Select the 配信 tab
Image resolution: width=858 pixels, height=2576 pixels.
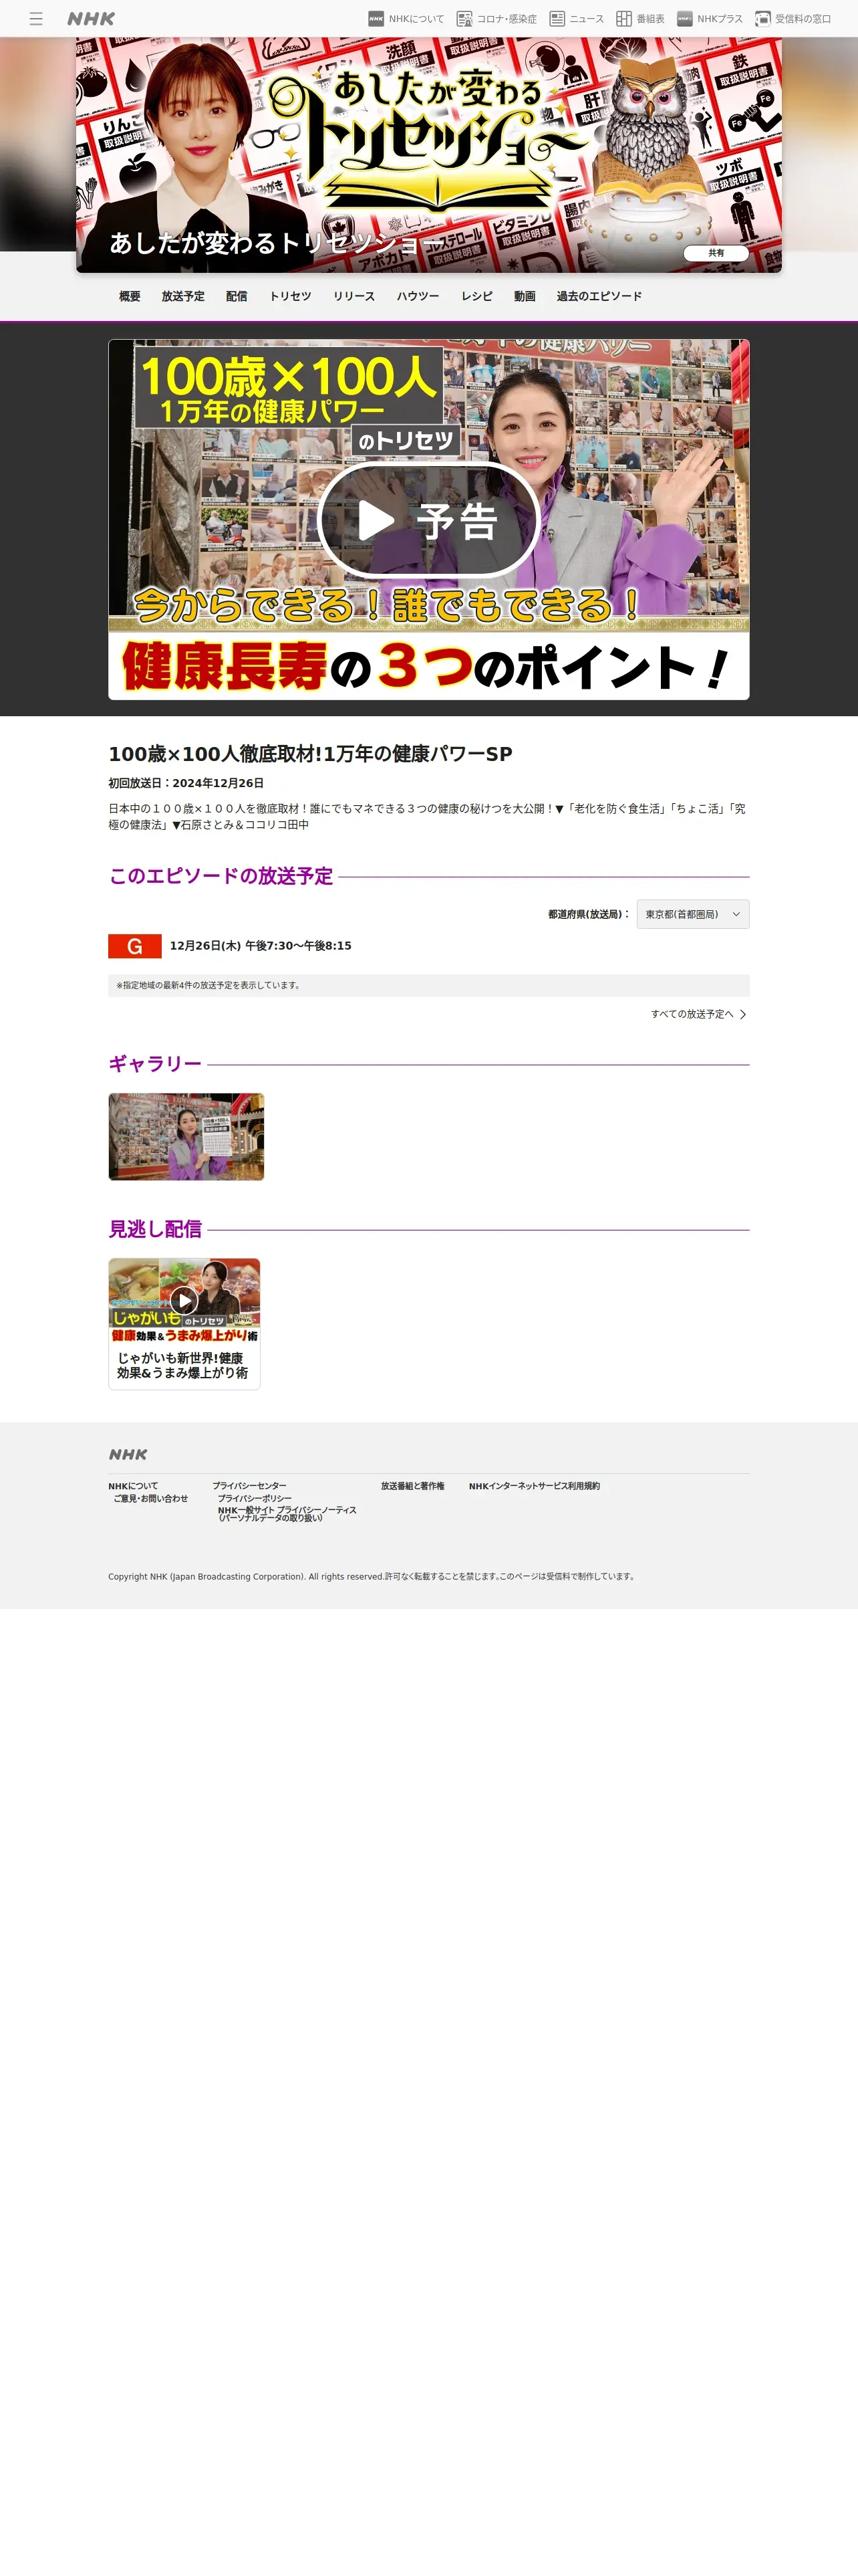tap(237, 296)
